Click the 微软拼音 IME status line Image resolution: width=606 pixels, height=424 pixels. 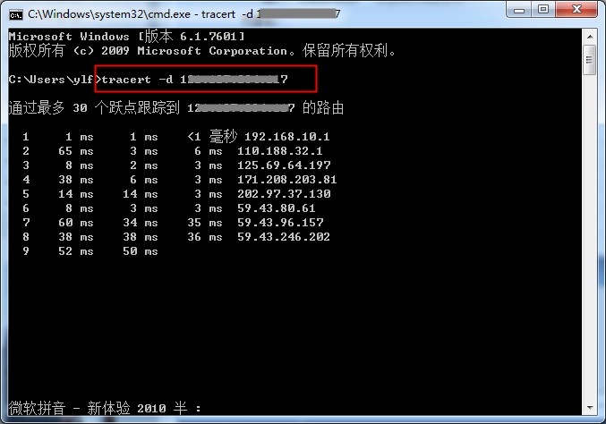click(105, 408)
